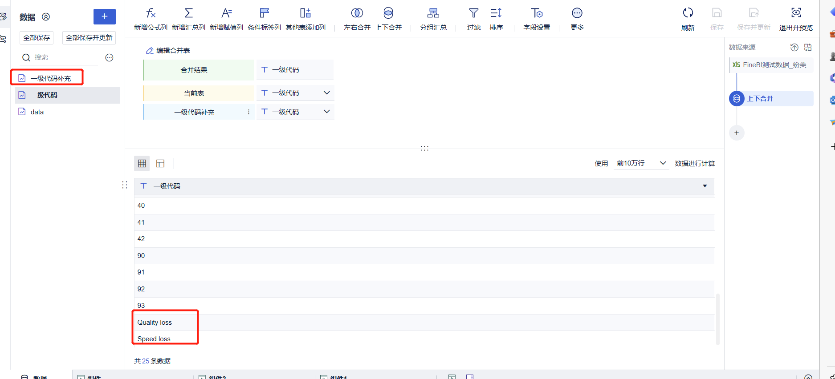Expand the 当前表 一级代码 field dropdown
Screen dimensions: 835x379
[326, 93]
